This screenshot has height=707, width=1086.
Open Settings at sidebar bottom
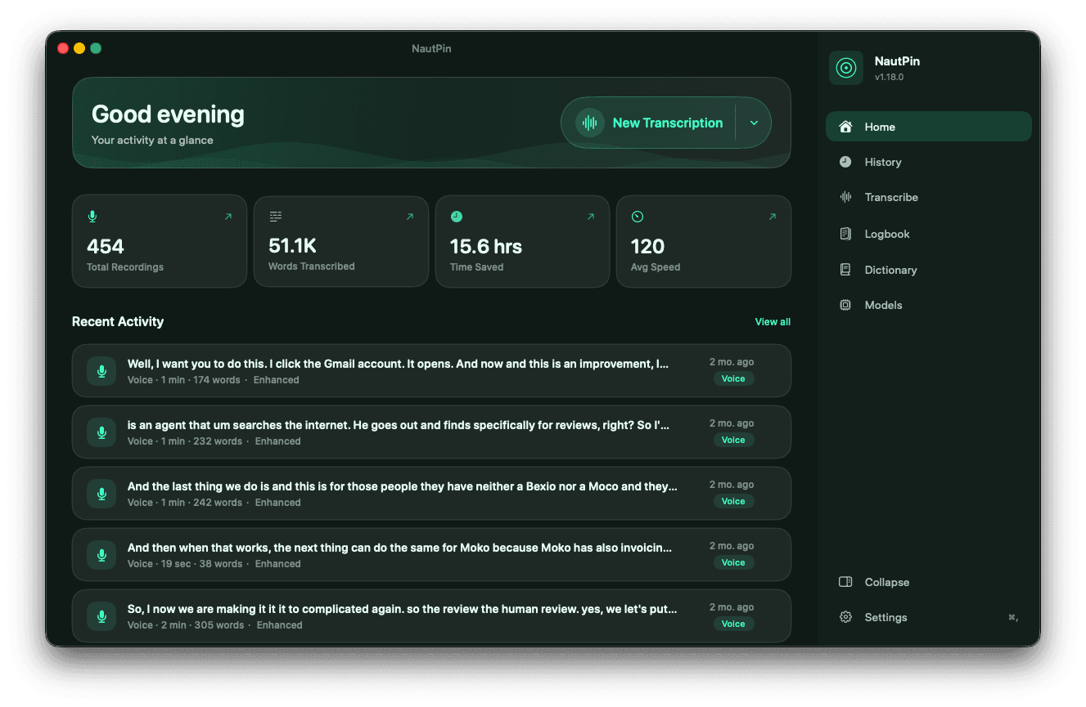[x=929, y=617]
